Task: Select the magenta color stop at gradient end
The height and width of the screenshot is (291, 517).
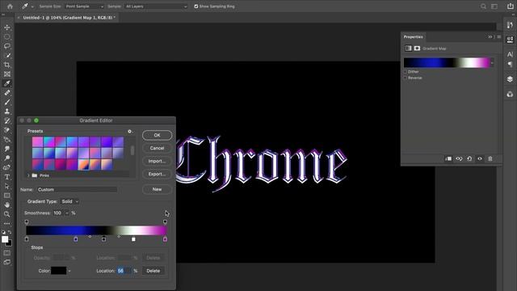Action: click(165, 239)
